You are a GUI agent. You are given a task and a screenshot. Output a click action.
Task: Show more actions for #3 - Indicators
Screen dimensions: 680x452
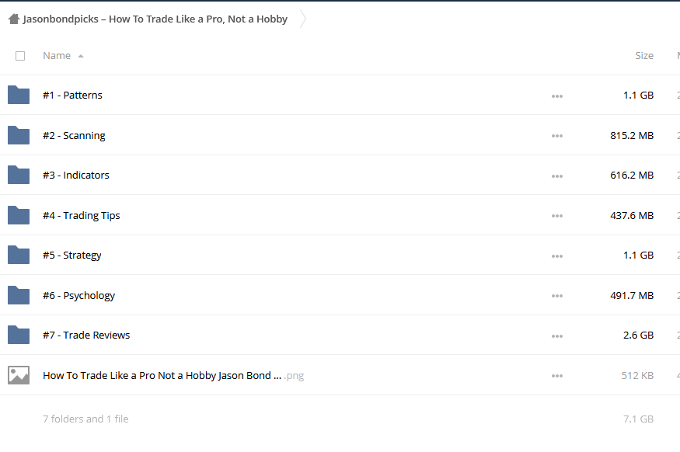tap(557, 176)
